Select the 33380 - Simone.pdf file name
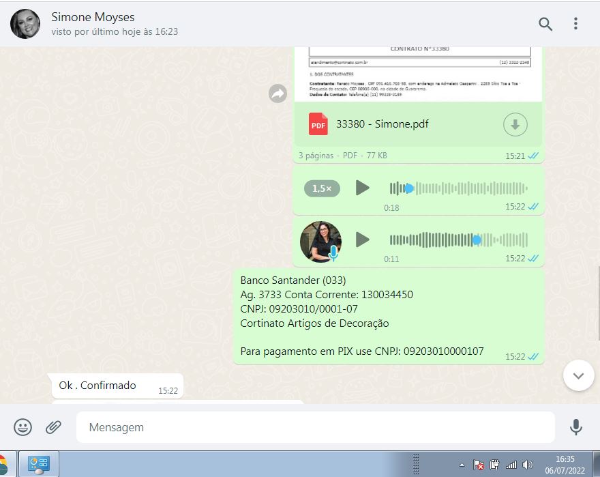Image resolution: width=600 pixels, height=477 pixels. [382, 124]
